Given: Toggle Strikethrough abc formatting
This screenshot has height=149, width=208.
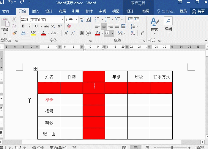Looking at the screenshot, I should coord(47,26).
